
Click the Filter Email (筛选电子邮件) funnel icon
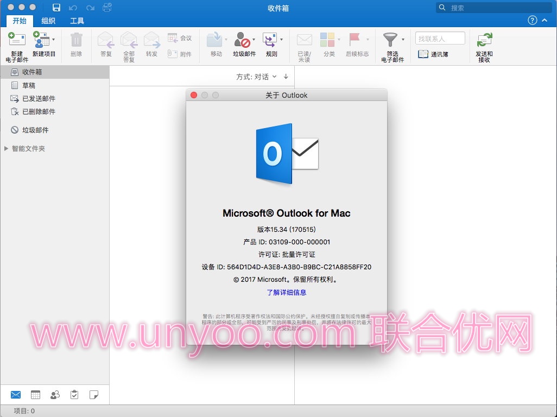[390, 40]
